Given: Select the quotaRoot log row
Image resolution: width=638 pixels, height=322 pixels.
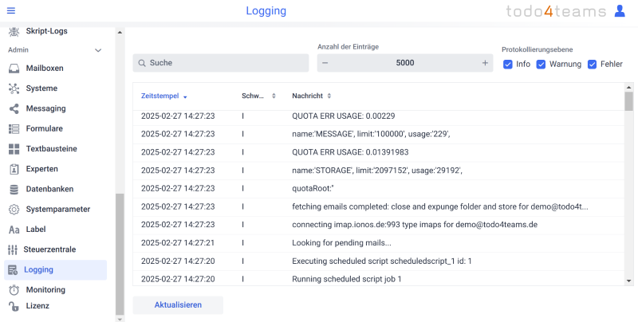Looking at the screenshot, I should coord(378,189).
